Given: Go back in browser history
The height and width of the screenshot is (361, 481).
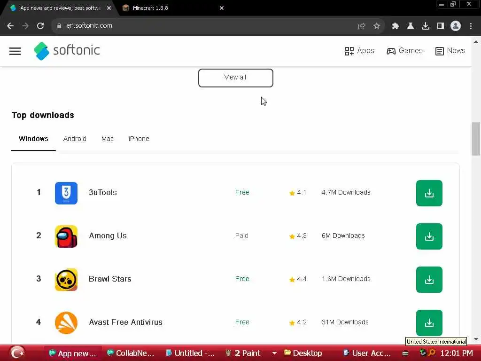Looking at the screenshot, I should 10,26.
